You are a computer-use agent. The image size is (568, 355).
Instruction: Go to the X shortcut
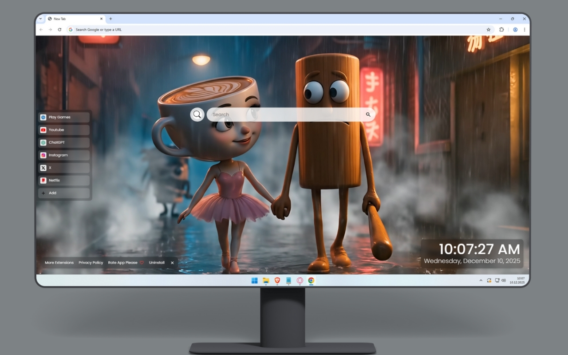(x=64, y=168)
